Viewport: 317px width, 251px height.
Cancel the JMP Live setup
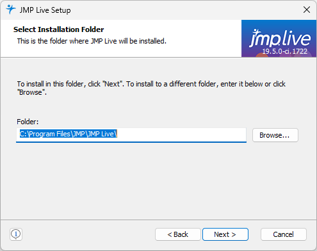tap(283, 234)
